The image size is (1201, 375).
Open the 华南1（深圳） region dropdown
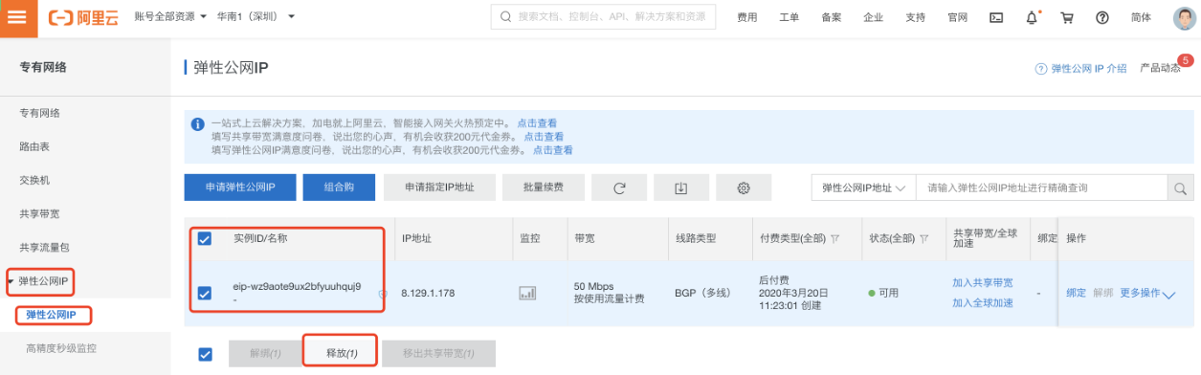point(256,17)
